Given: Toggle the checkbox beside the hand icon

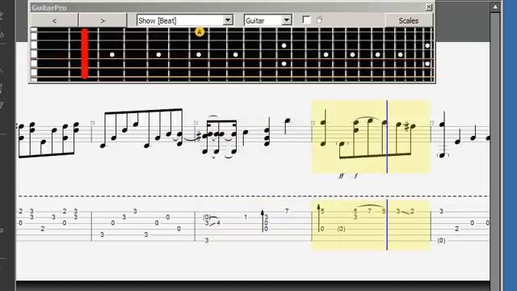Looking at the screenshot, I should (306, 19).
